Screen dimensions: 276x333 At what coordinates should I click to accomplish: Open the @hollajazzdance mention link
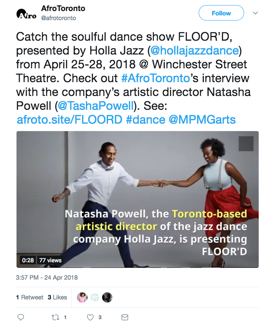point(194,51)
